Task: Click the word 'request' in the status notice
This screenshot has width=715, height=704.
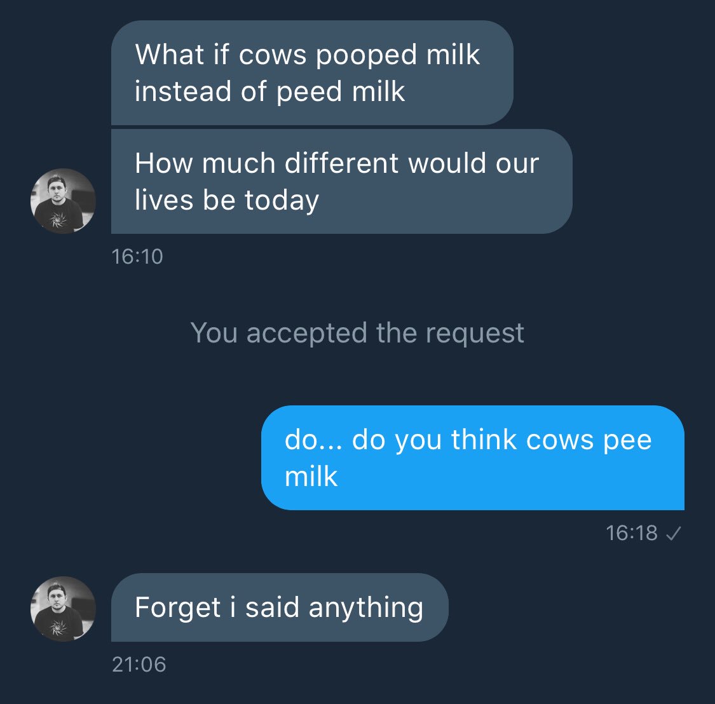Action: pos(474,333)
